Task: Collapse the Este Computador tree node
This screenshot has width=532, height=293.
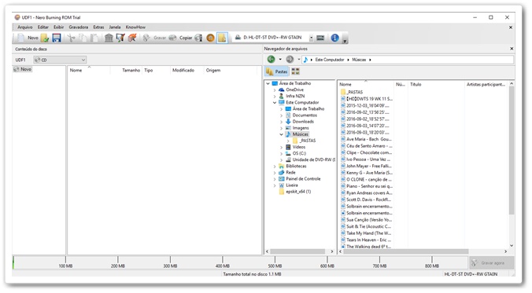Action: pyautogui.click(x=275, y=103)
